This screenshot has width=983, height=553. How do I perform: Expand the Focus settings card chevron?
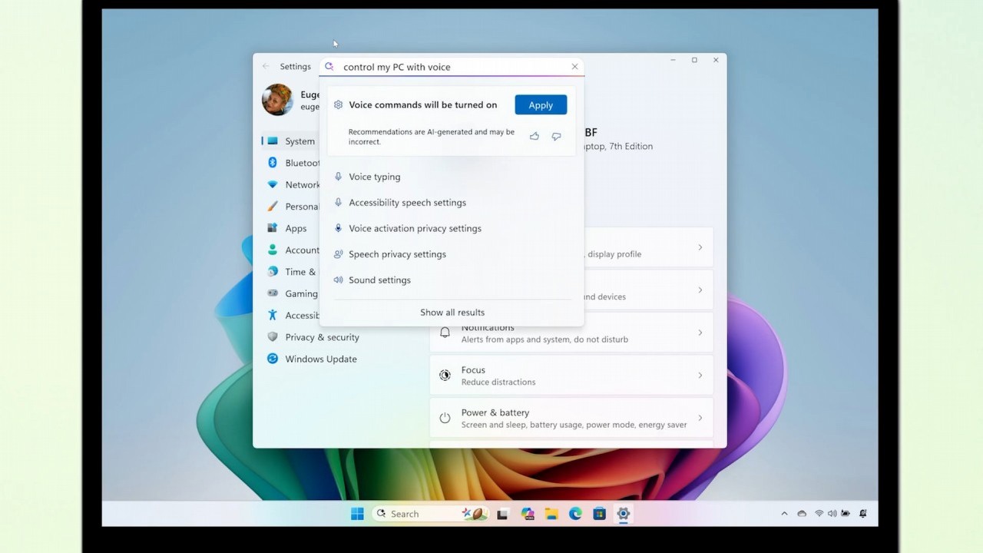[x=700, y=375]
